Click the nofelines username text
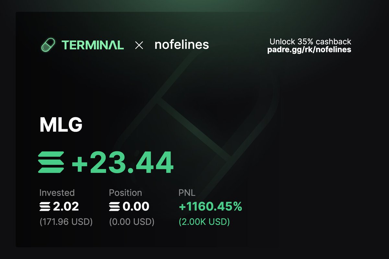This screenshot has height=259, width=389. (x=182, y=45)
